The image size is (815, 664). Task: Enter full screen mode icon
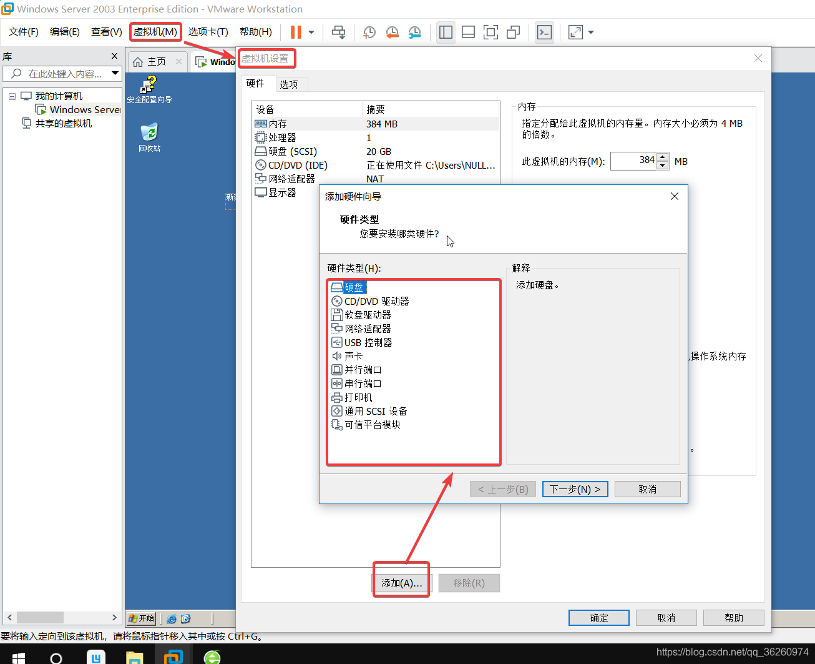pos(490,32)
